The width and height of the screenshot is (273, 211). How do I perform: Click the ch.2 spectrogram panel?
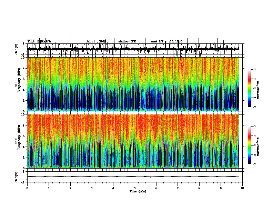pos(133,141)
